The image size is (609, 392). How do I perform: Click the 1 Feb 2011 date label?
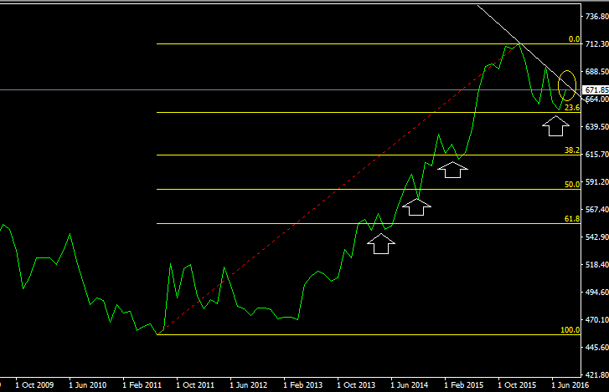coord(142,385)
